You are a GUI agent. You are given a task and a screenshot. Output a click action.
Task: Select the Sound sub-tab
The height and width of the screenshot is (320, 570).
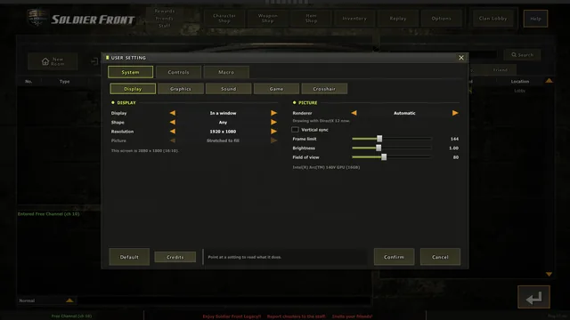coord(228,89)
